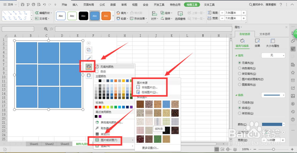Viewport: 297px width, 153px height.
Task: Open 大小与属性 size and properties section
Action: point(273,43)
